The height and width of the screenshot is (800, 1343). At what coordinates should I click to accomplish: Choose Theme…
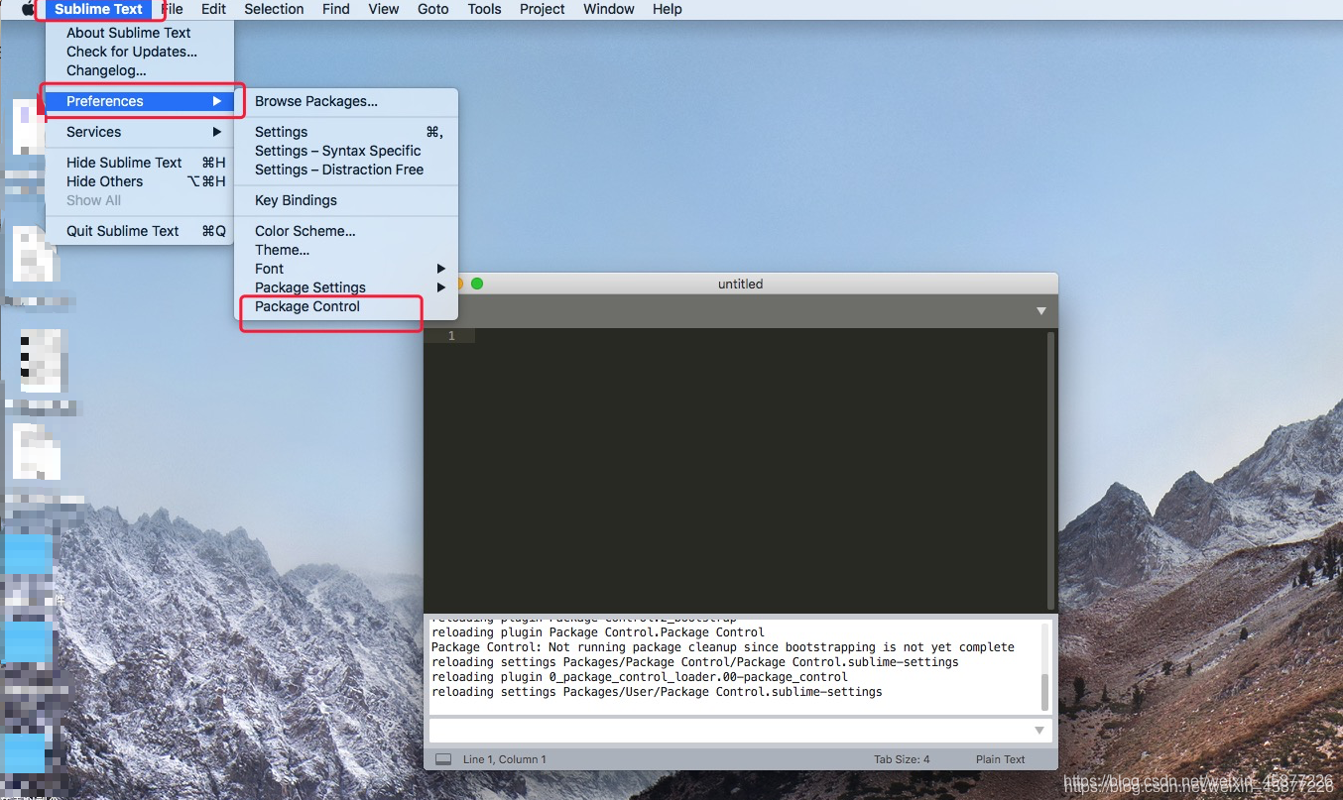click(345, 250)
